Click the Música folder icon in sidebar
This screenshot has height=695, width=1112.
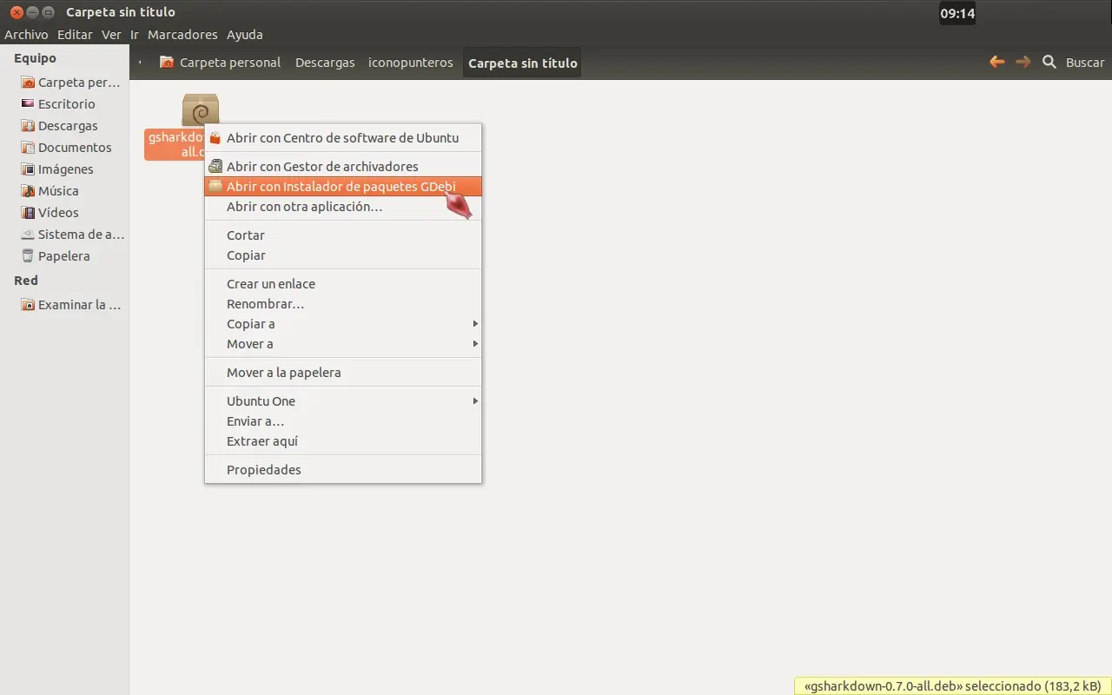[x=28, y=191]
